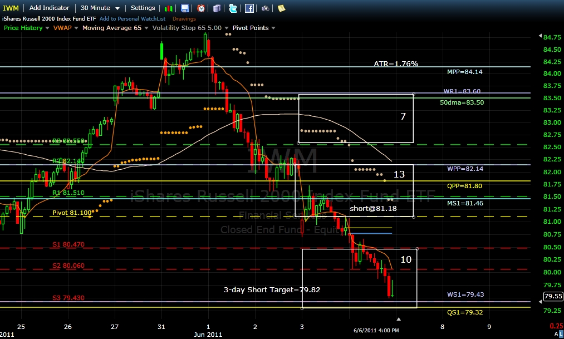Click the date label 27 on time axis
This screenshot has width=564, height=339.
[114, 327]
